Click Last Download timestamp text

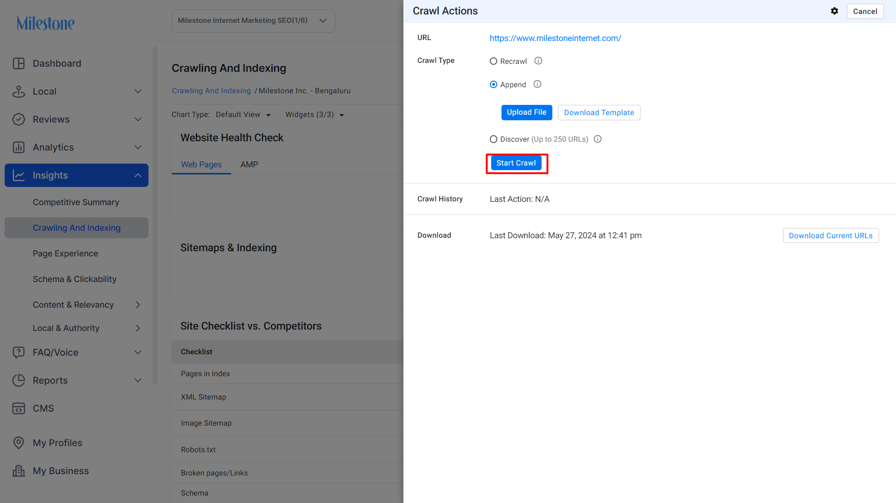pyautogui.click(x=565, y=235)
